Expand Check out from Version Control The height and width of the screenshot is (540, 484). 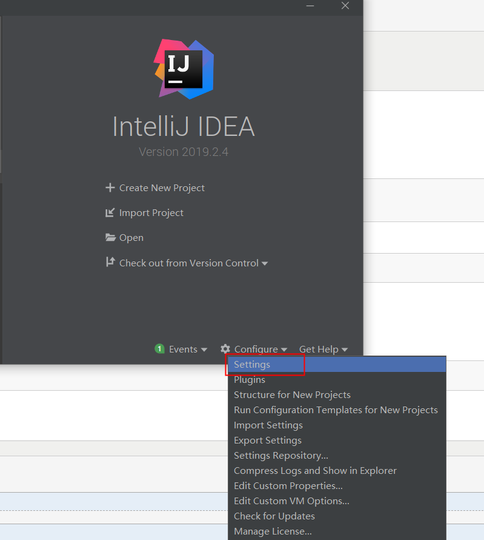tap(193, 263)
